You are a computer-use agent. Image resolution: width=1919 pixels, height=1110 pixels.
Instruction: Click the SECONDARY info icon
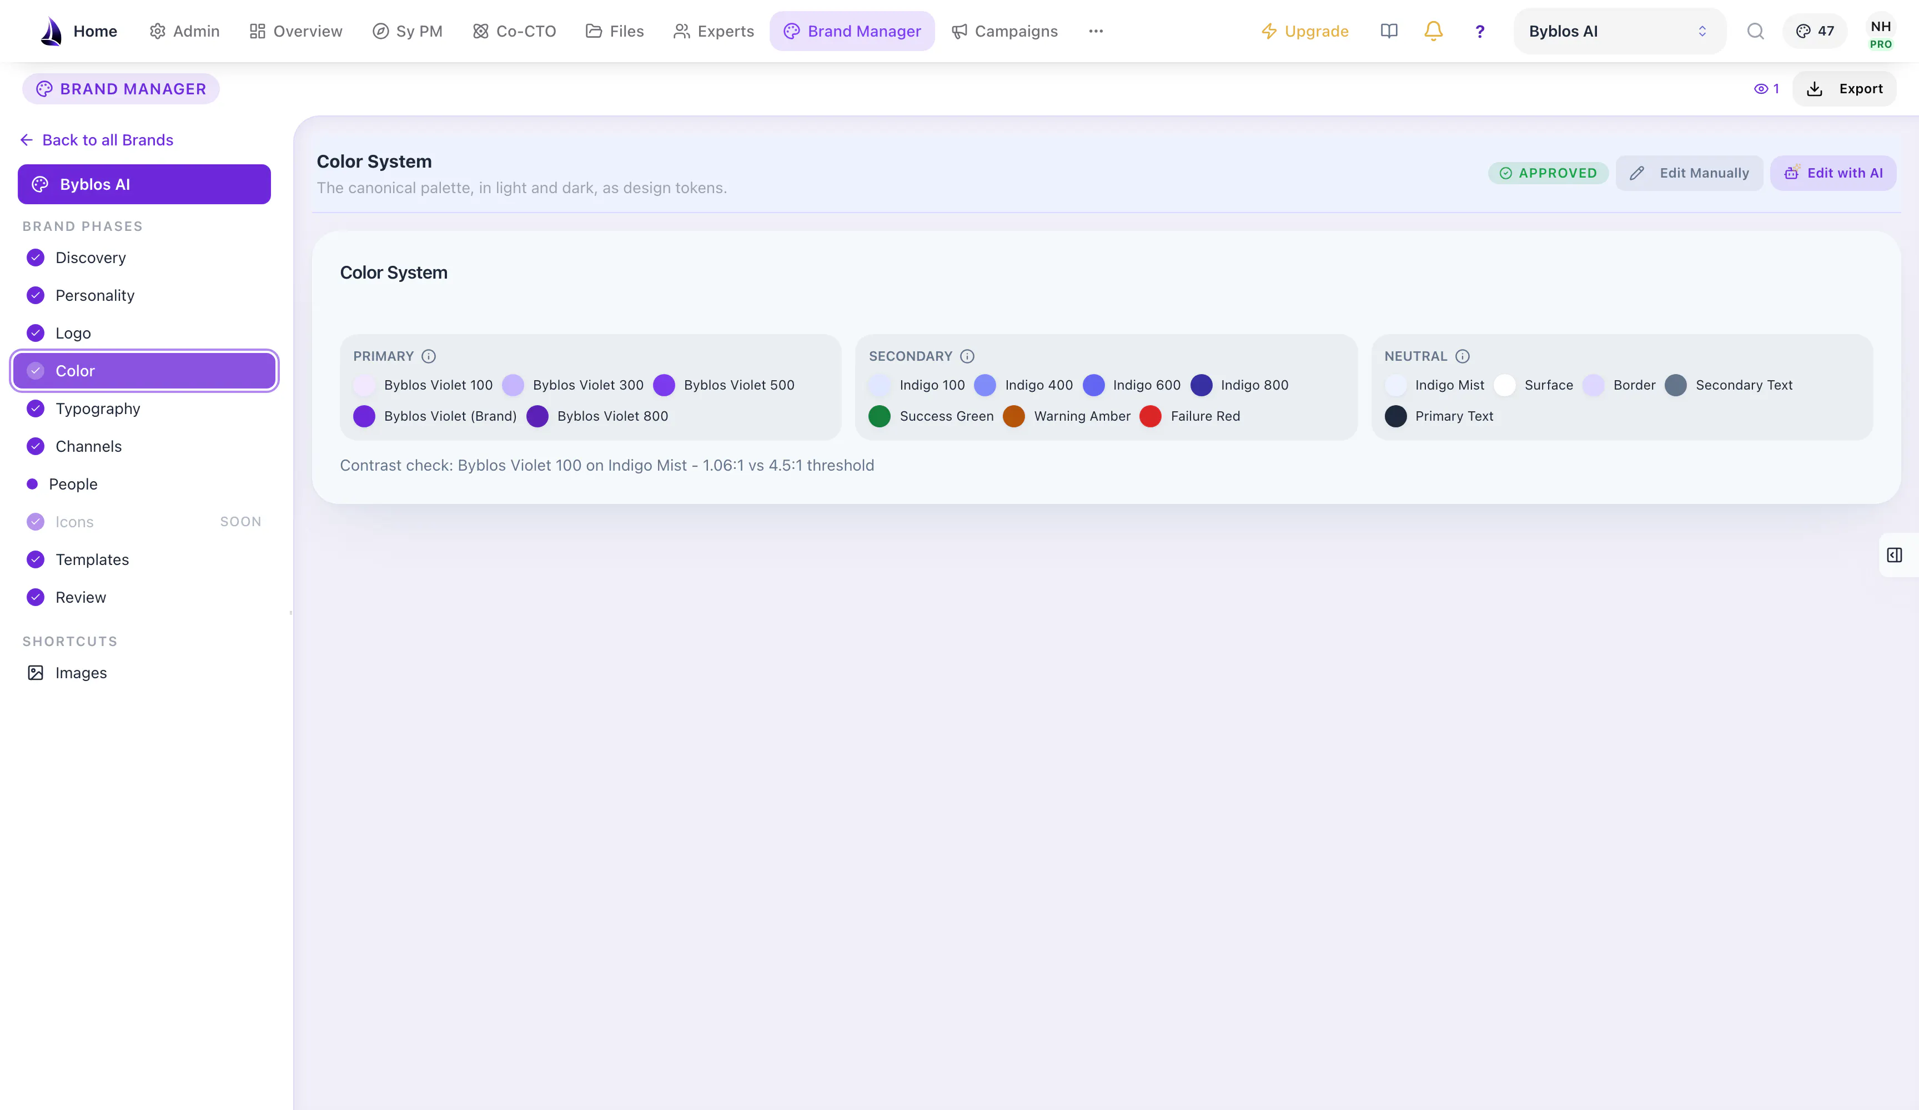[967, 356]
